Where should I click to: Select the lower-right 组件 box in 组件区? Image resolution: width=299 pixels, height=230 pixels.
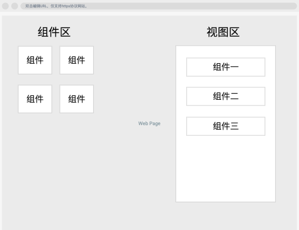(x=77, y=99)
